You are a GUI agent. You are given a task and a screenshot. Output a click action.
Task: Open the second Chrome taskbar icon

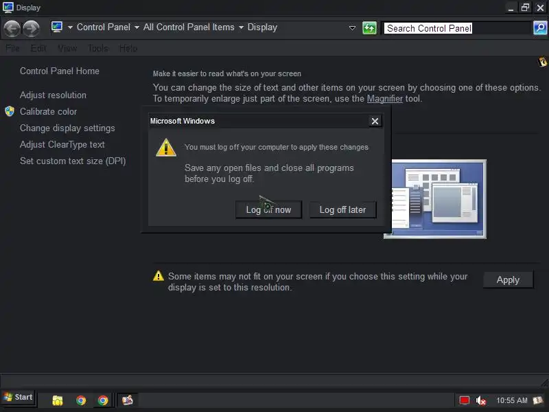point(103,400)
